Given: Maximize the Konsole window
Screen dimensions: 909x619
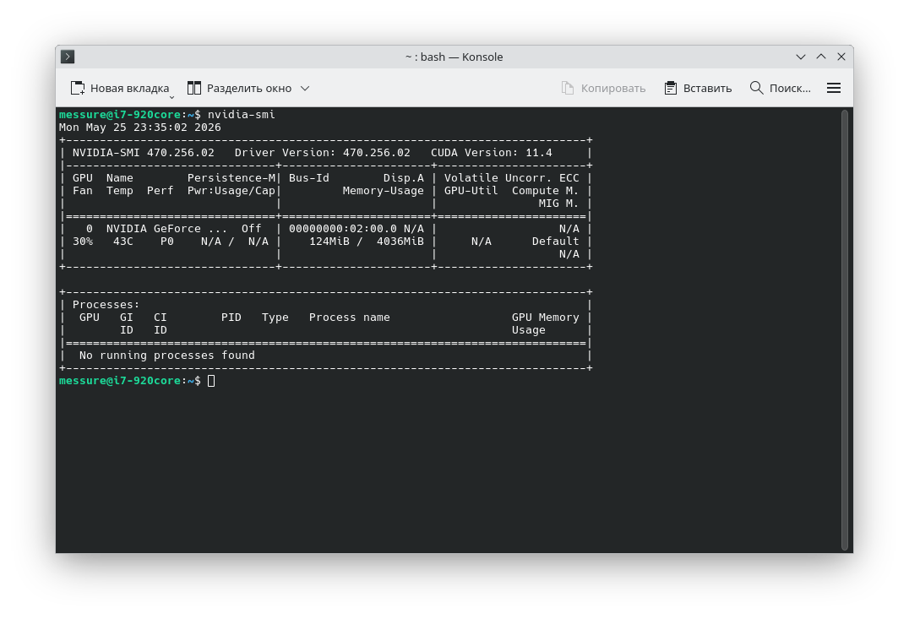Looking at the screenshot, I should click(821, 57).
